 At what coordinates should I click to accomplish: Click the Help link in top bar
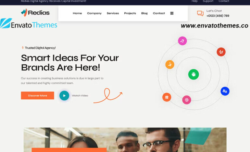click(194, 1)
